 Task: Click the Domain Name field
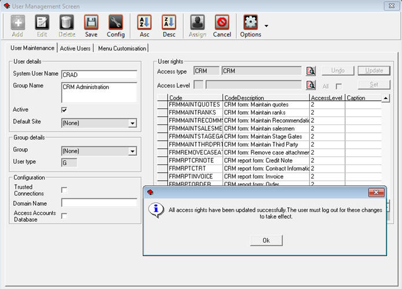[99, 203]
